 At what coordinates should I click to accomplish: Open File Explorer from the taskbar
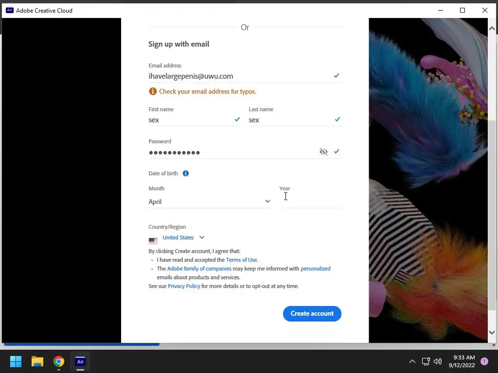(37, 361)
